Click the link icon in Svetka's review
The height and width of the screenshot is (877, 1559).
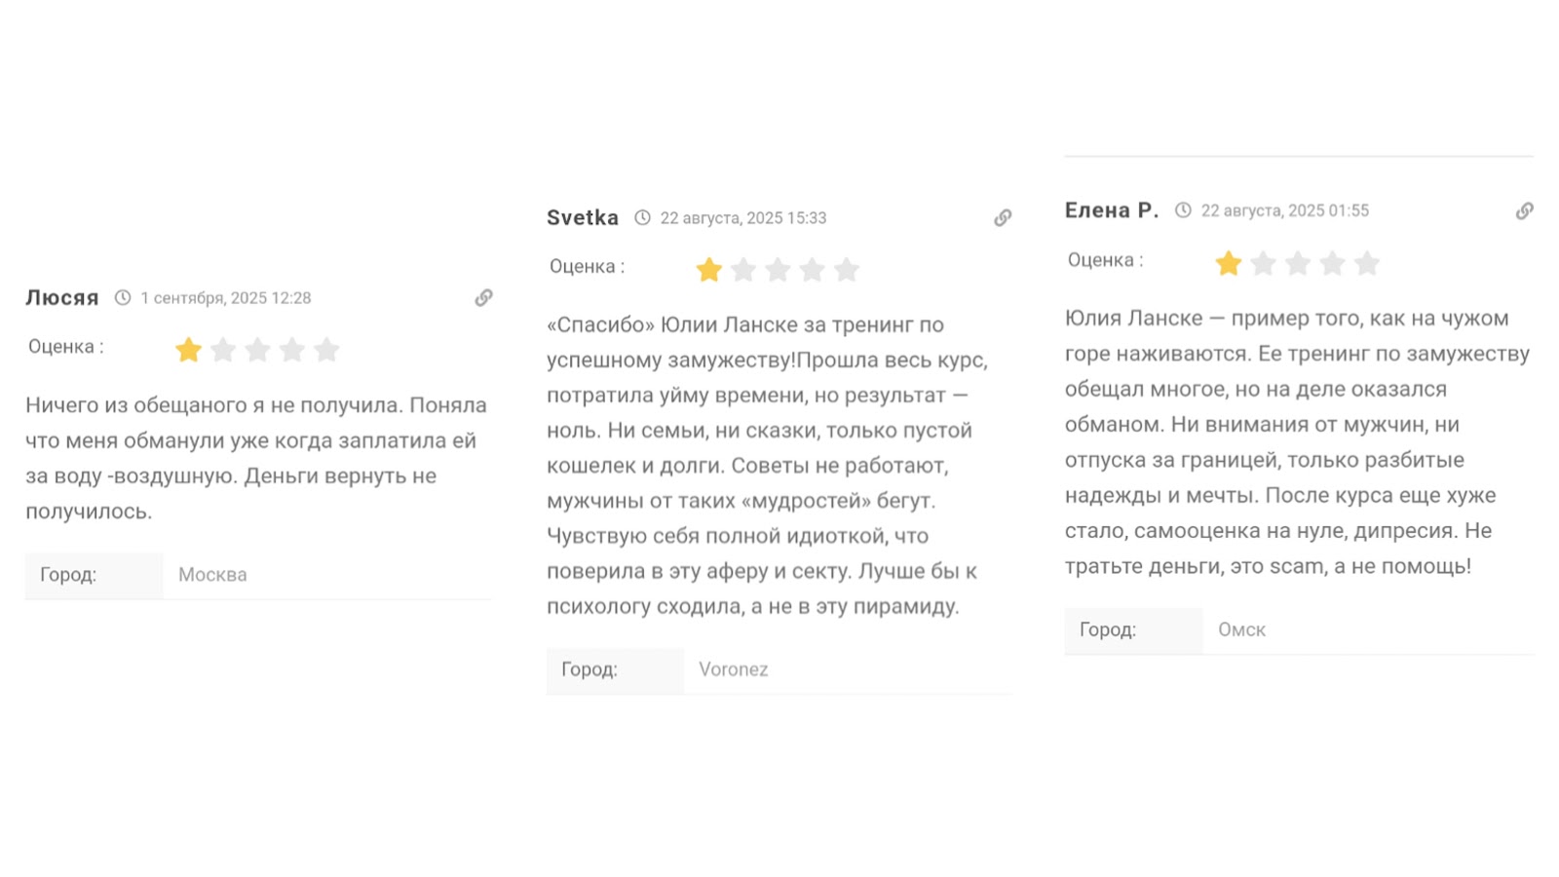[1003, 218]
